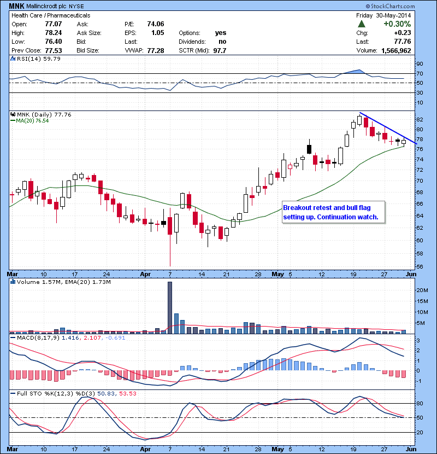This screenshot has width=437, height=454.
Task: Click the +0.30% percent change value
Action: tap(397, 24)
